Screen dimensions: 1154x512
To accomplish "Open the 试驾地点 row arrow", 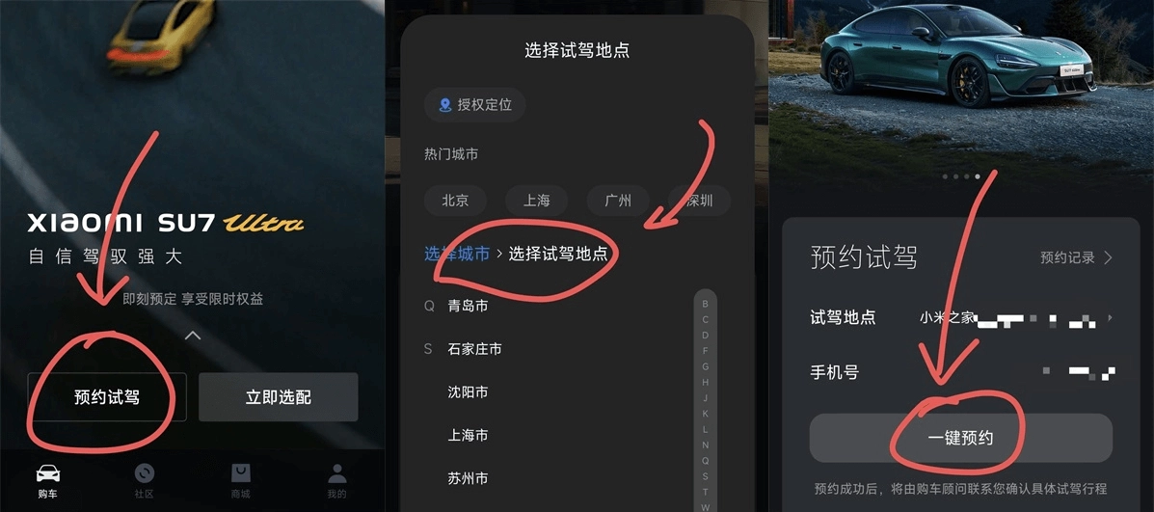I will point(1110,318).
